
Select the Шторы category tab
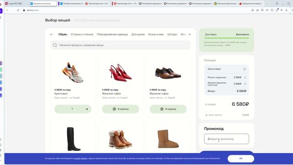(172, 34)
